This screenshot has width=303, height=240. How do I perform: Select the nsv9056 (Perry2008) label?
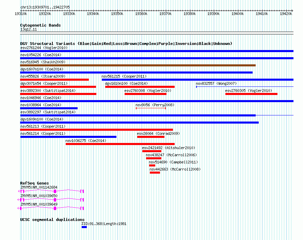(155, 105)
